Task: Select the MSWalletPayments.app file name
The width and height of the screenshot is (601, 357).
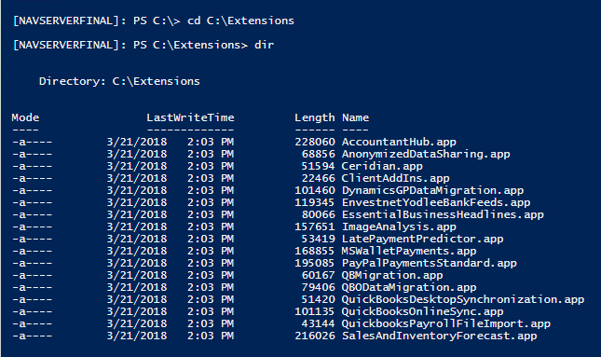Action: coord(409,251)
